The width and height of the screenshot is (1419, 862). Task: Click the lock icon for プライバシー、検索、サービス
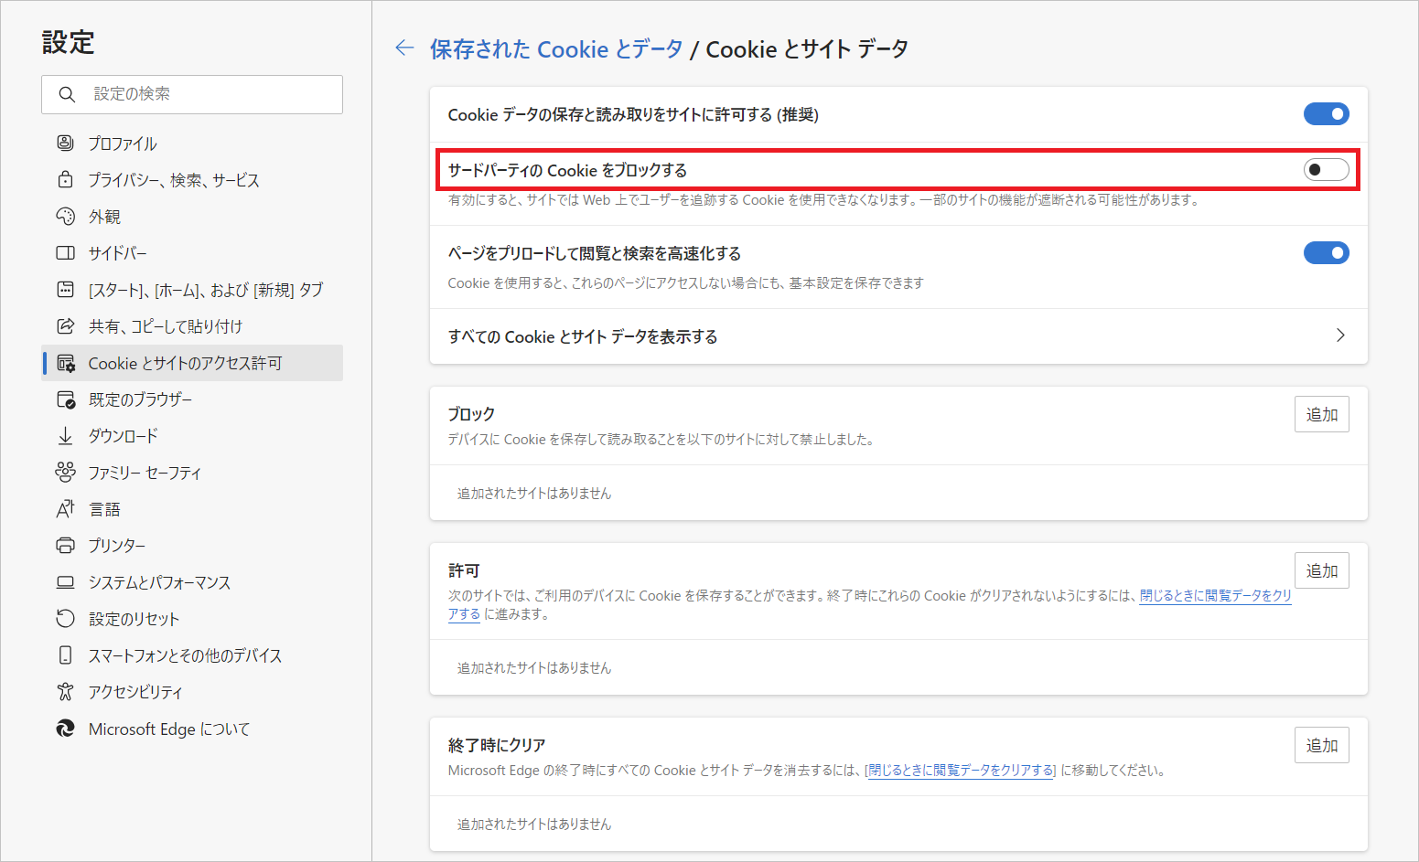click(x=65, y=180)
